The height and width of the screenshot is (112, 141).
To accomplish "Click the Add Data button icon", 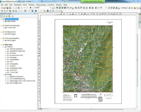I will click(x=31, y=8).
